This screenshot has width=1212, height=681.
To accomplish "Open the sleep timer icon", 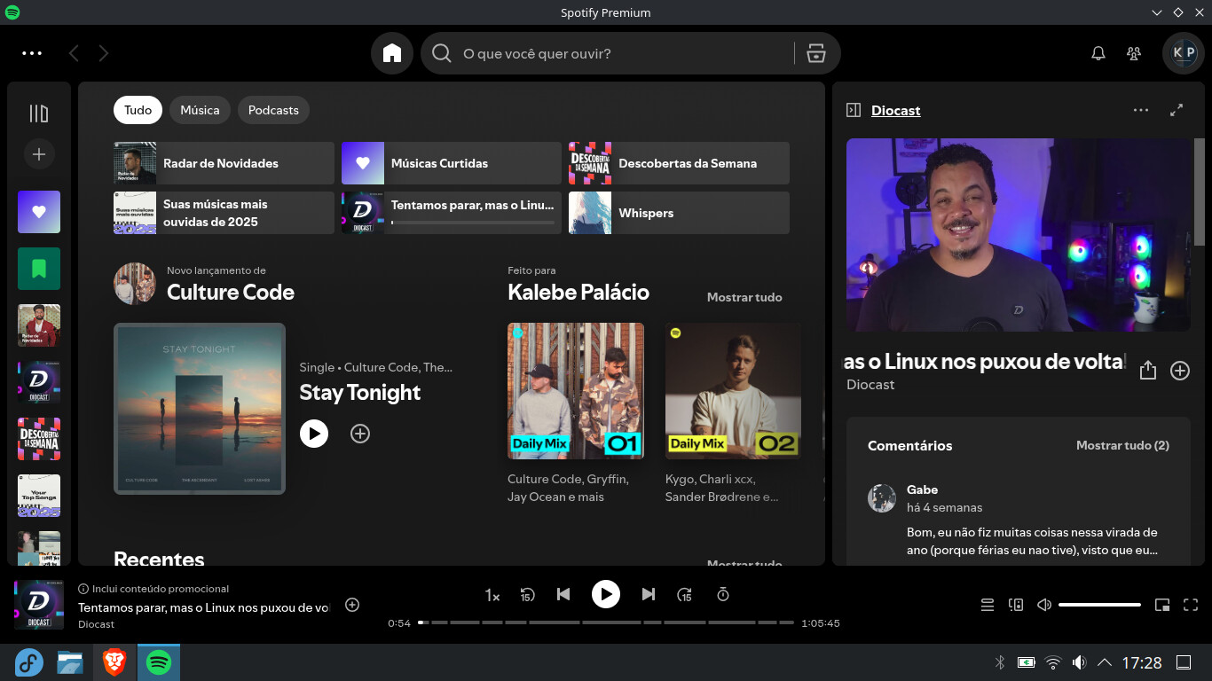I will coord(723,594).
